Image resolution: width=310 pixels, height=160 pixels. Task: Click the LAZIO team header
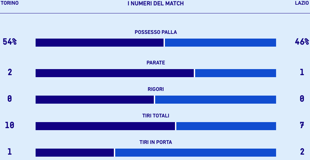click(302, 3)
